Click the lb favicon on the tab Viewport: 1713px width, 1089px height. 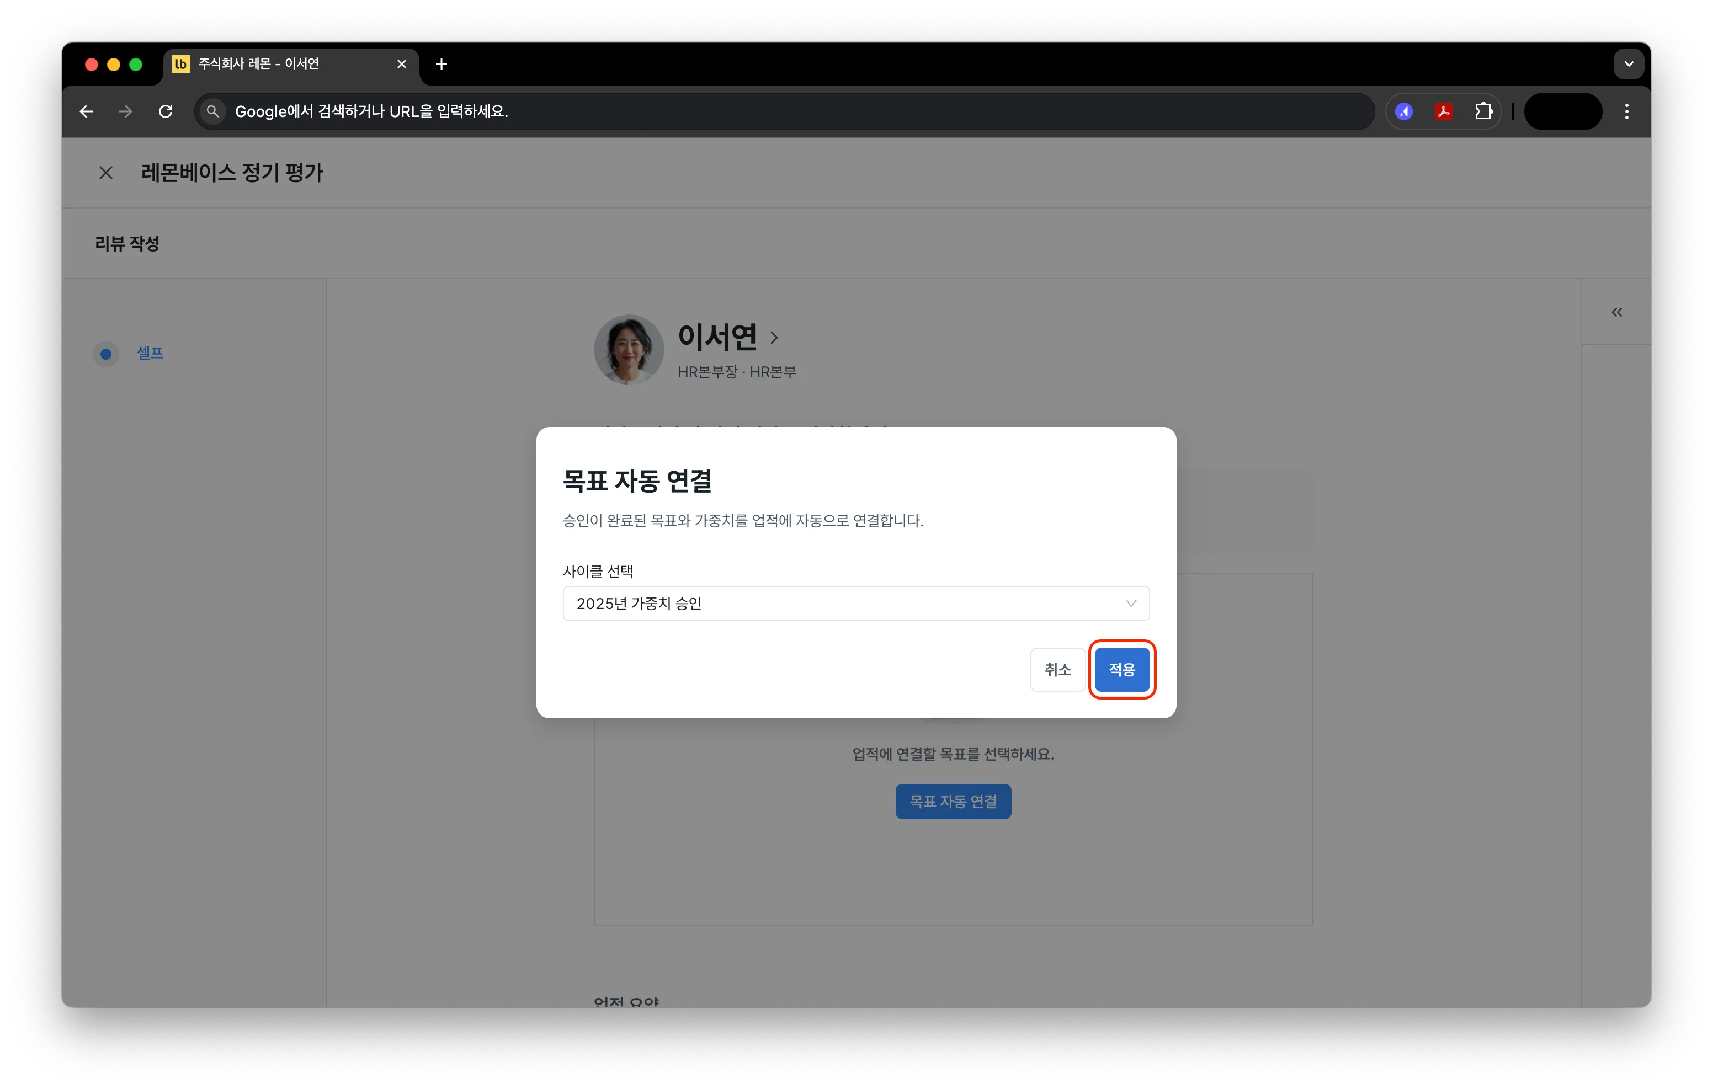(x=180, y=64)
